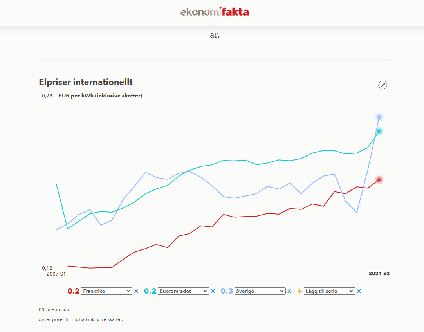Click the X next to Lägg till serie

[x=359, y=291]
